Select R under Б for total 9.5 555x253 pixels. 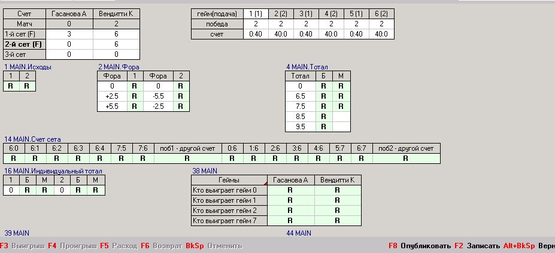point(323,127)
